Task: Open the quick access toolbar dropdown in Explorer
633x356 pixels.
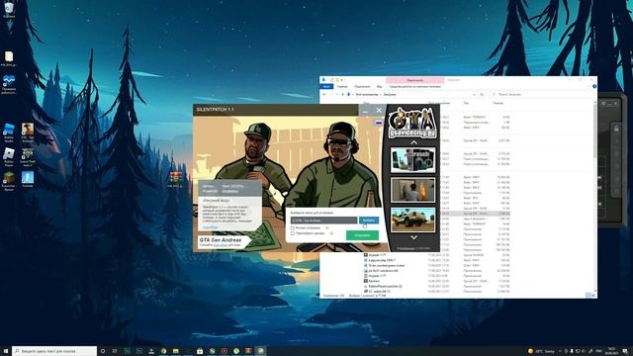Action: point(342,80)
